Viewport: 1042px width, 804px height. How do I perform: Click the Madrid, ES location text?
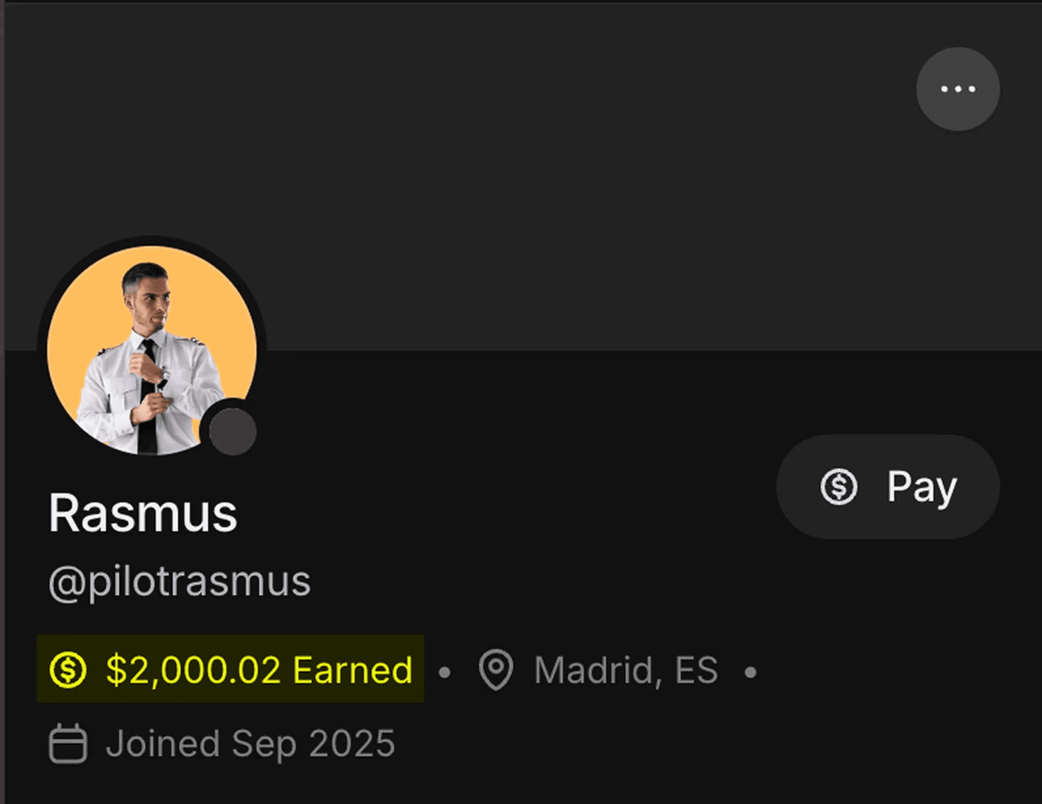click(626, 670)
